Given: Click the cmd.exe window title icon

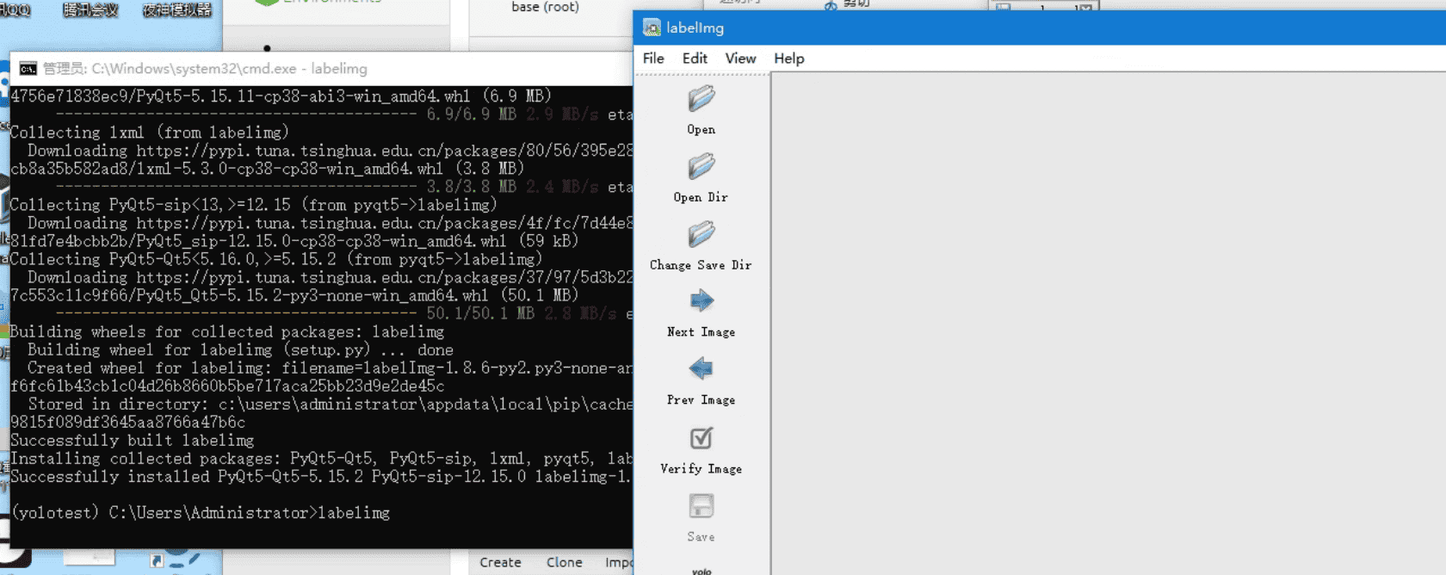Looking at the screenshot, I should pos(28,69).
